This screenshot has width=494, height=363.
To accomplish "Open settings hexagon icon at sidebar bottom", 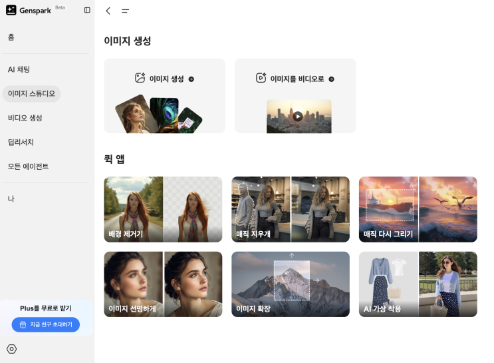I will click(x=12, y=349).
